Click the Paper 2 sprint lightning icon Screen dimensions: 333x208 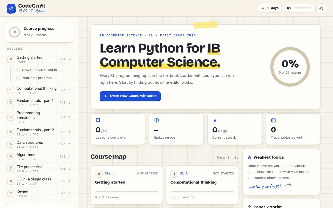[x=249, y=207]
